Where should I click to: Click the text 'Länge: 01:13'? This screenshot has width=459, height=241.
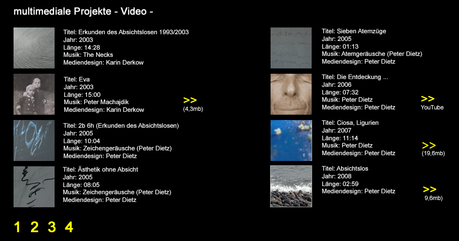coord(340,46)
